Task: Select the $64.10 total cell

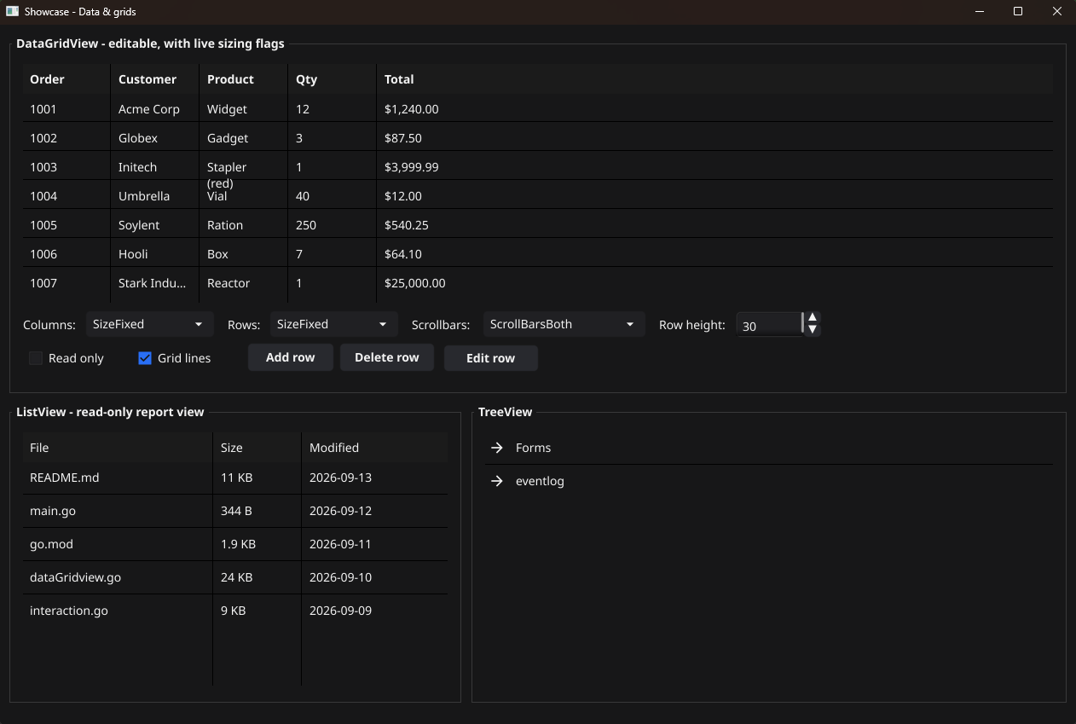Action: click(714, 254)
